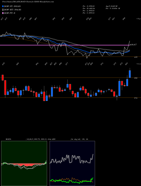
Task: Click the '402' lows label
Action: [17, 64]
